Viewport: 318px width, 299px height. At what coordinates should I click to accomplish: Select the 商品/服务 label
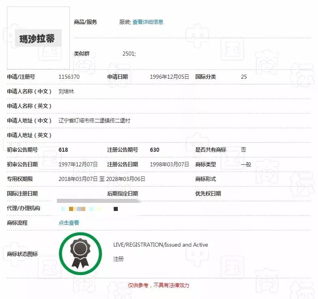point(85,22)
